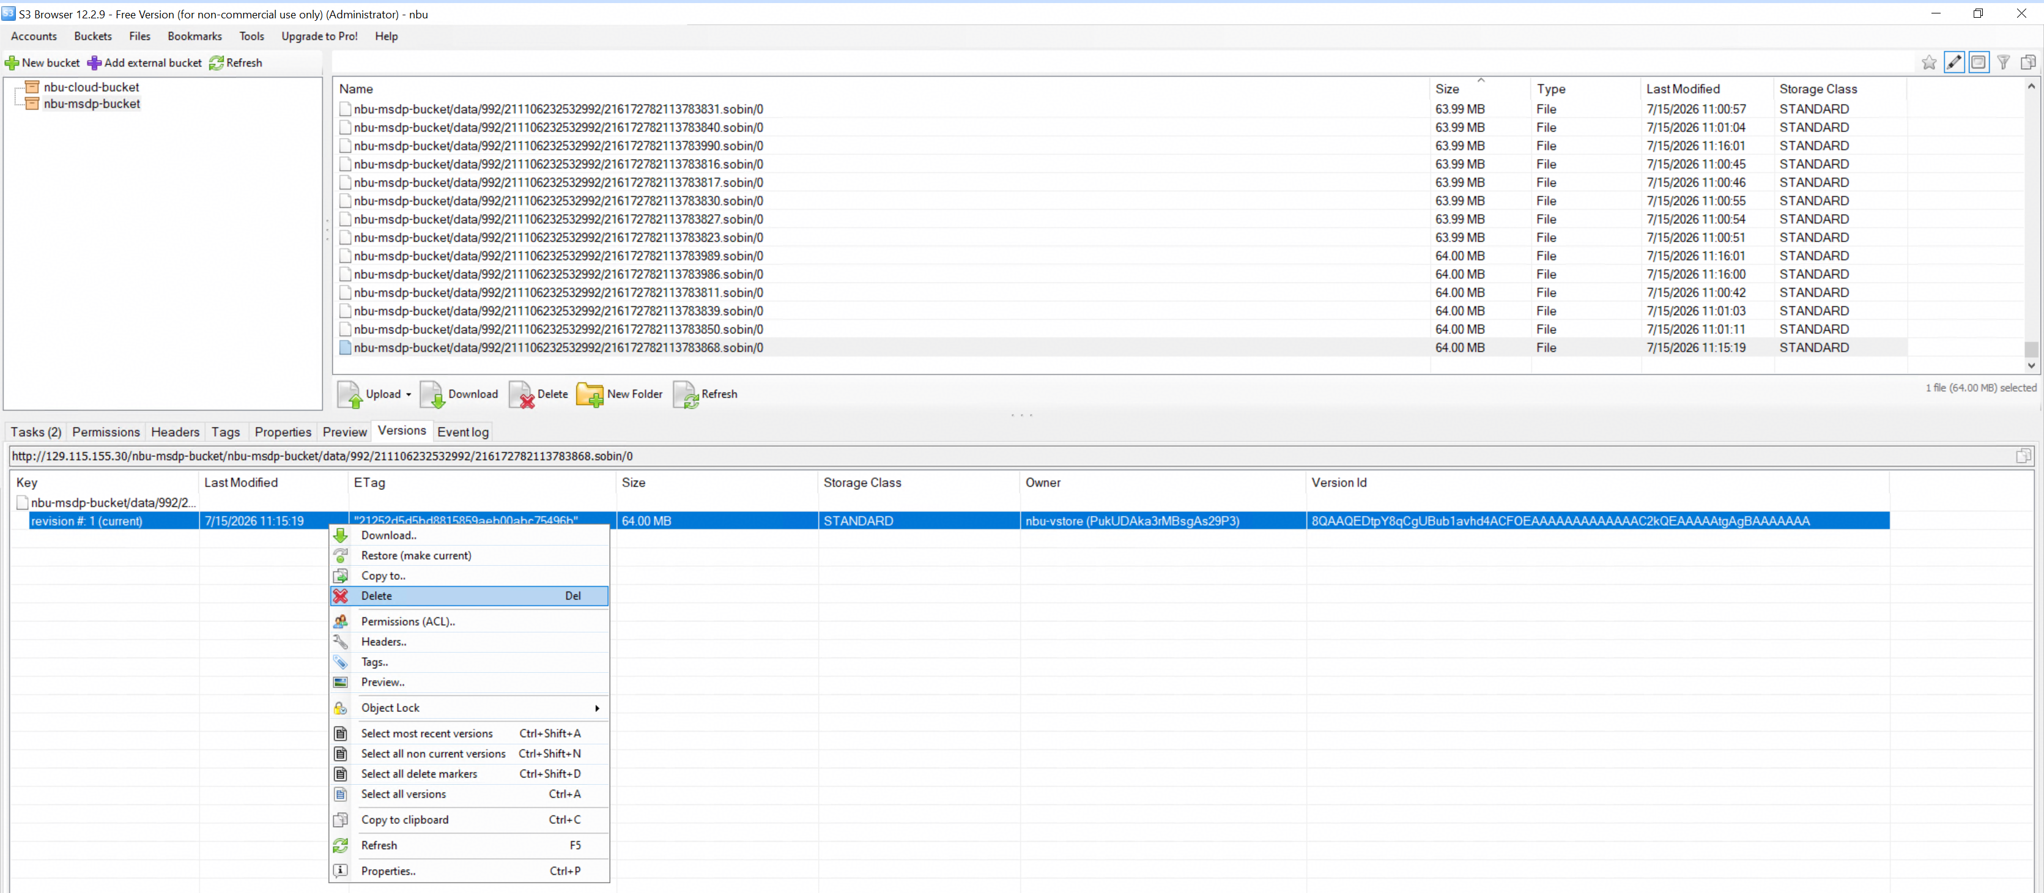Screen dimensions: 2044x893
Task: Choose Copy to.. in context menu
Action: [x=470, y=576]
